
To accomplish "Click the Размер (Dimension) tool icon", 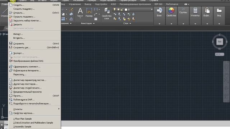I will (x=89, y=11).
